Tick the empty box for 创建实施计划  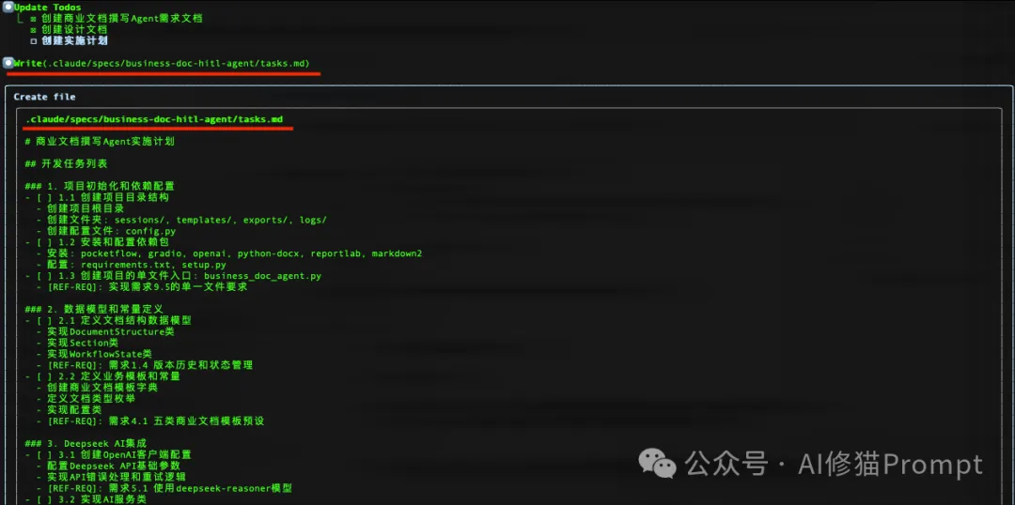pos(33,40)
